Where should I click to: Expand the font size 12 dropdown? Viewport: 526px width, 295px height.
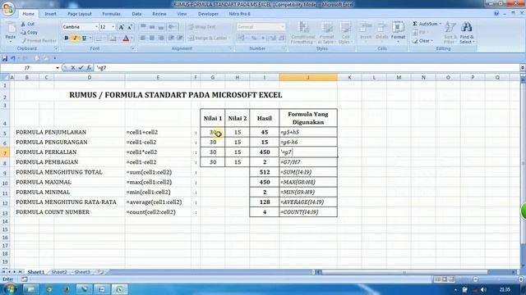tap(113, 27)
